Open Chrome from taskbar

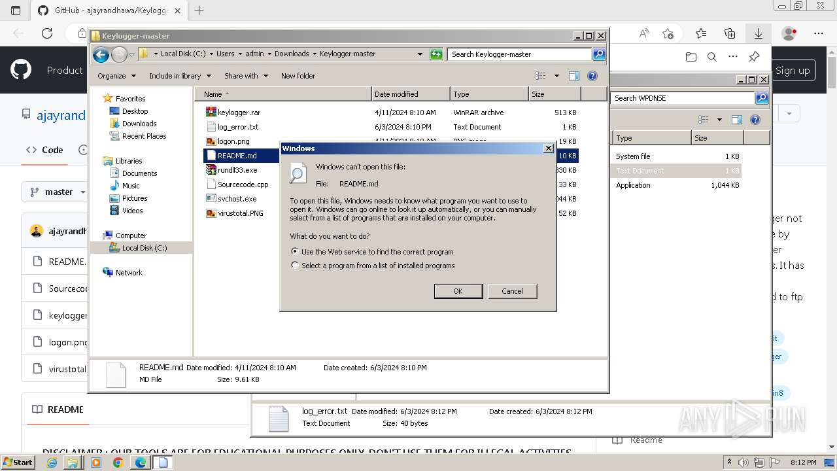118,462
